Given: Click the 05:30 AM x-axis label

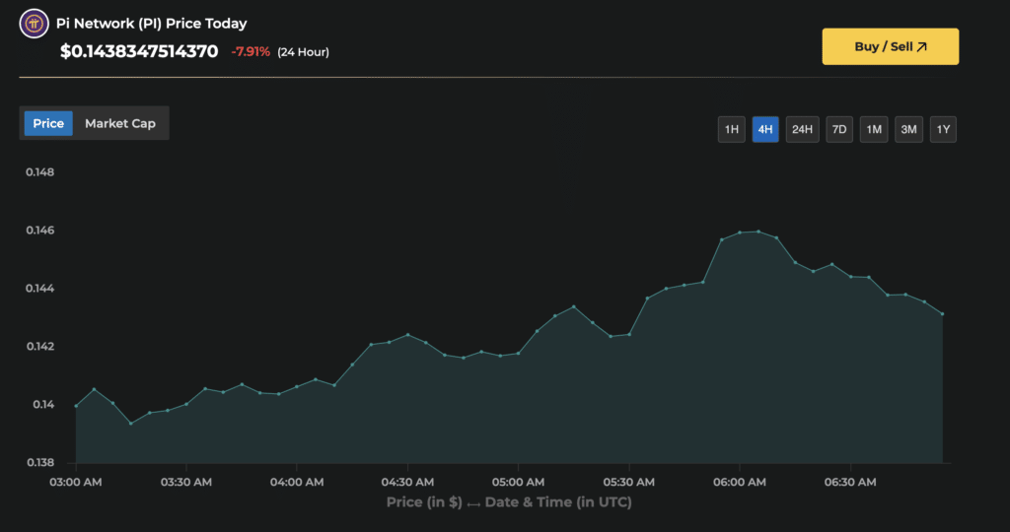Looking at the screenshot, I should 628,482.
